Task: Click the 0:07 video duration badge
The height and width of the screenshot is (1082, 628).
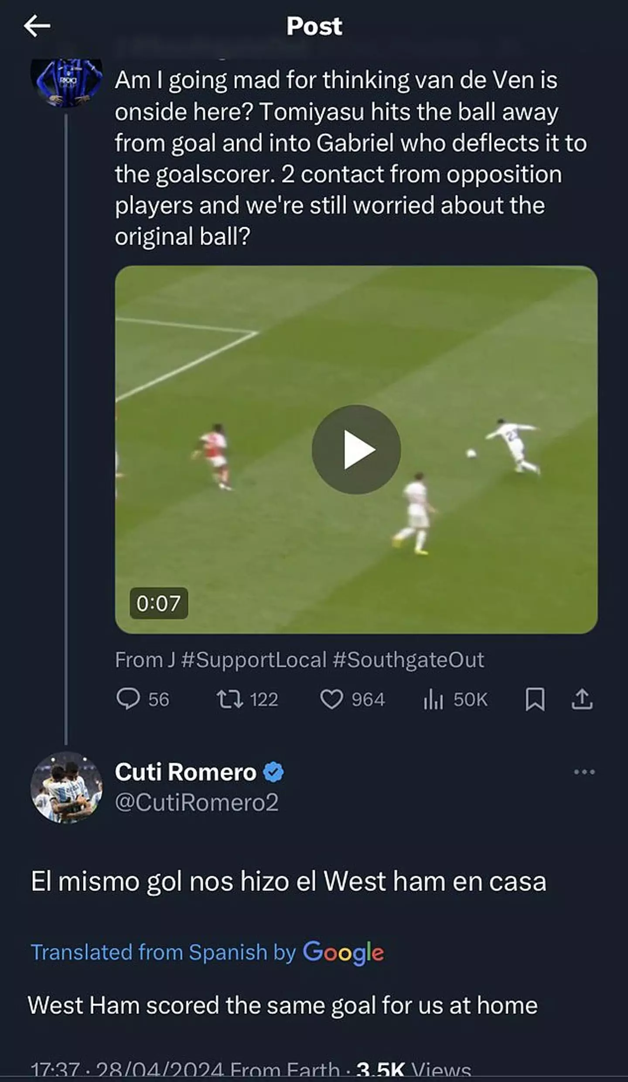Action: pyautogui.click(x=159, y=603)
